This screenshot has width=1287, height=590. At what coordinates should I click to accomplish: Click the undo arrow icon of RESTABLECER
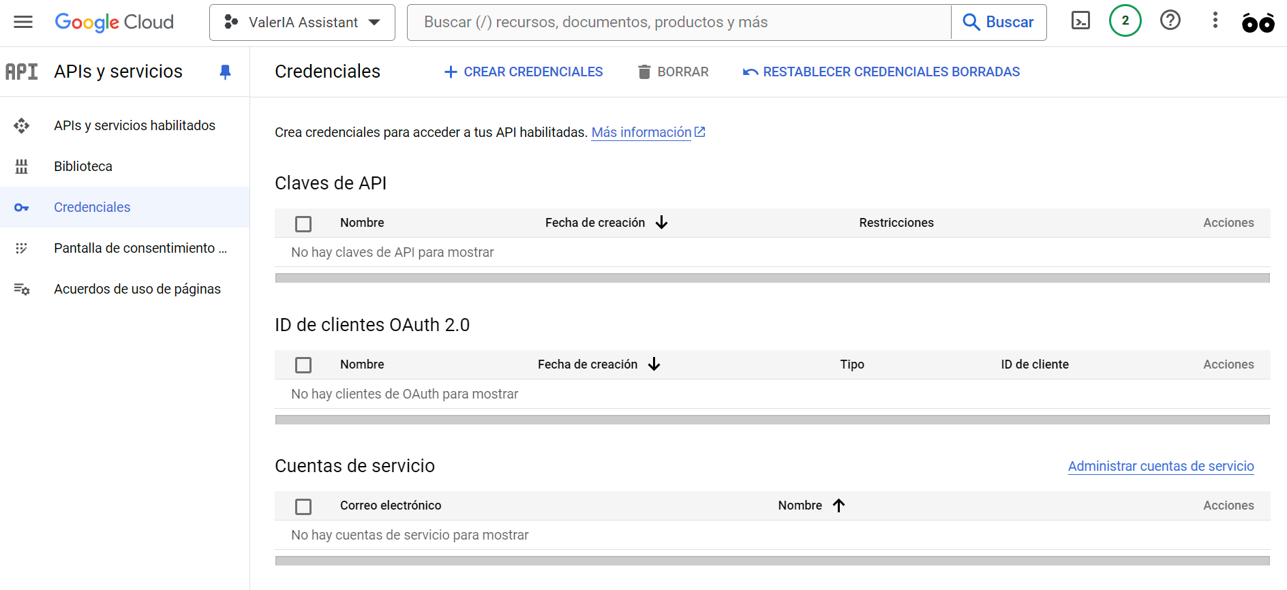[751, 72]
